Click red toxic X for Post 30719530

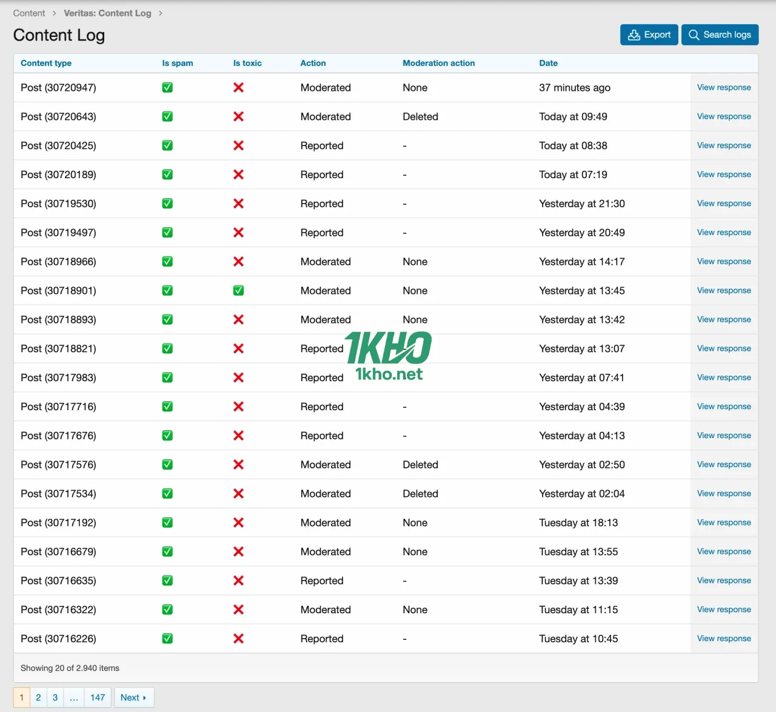coord(239,204)
